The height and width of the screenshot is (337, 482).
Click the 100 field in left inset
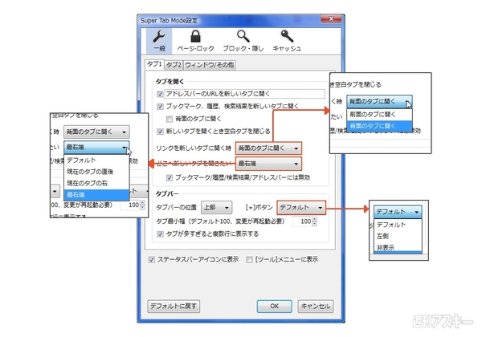click(x=130, y=205)
